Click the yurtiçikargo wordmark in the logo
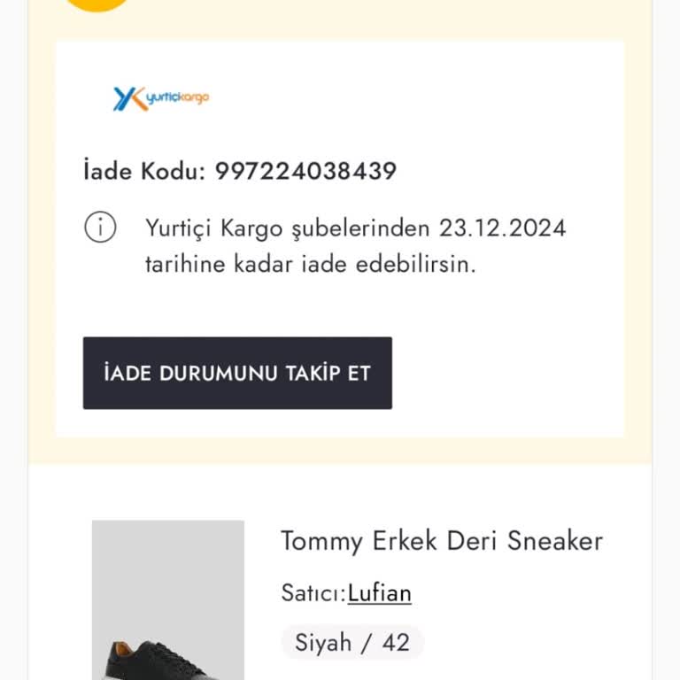Screen dimensions: 680x680 pos(178,97)
